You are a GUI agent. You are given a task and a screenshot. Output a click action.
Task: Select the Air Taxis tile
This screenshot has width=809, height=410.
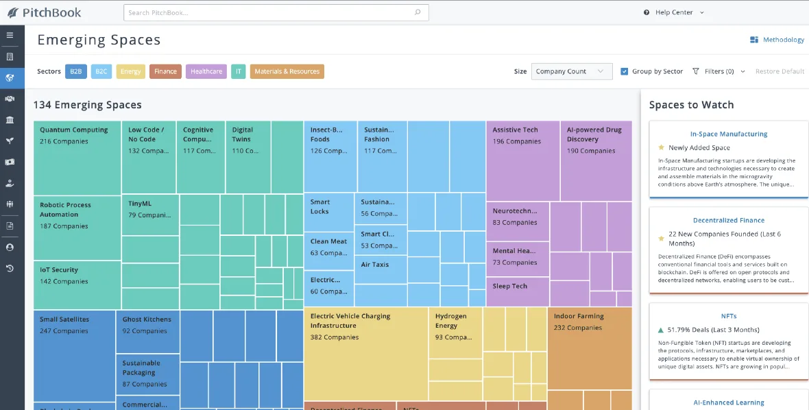[381, 269]
